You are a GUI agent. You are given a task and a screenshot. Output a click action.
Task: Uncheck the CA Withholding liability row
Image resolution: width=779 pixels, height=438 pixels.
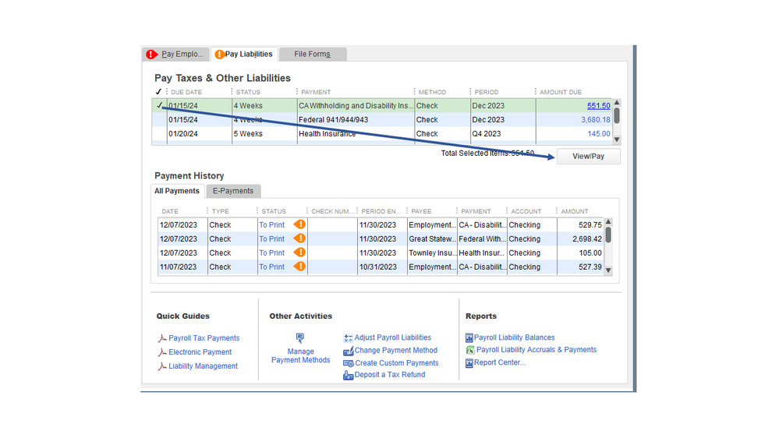pos(160,105)
